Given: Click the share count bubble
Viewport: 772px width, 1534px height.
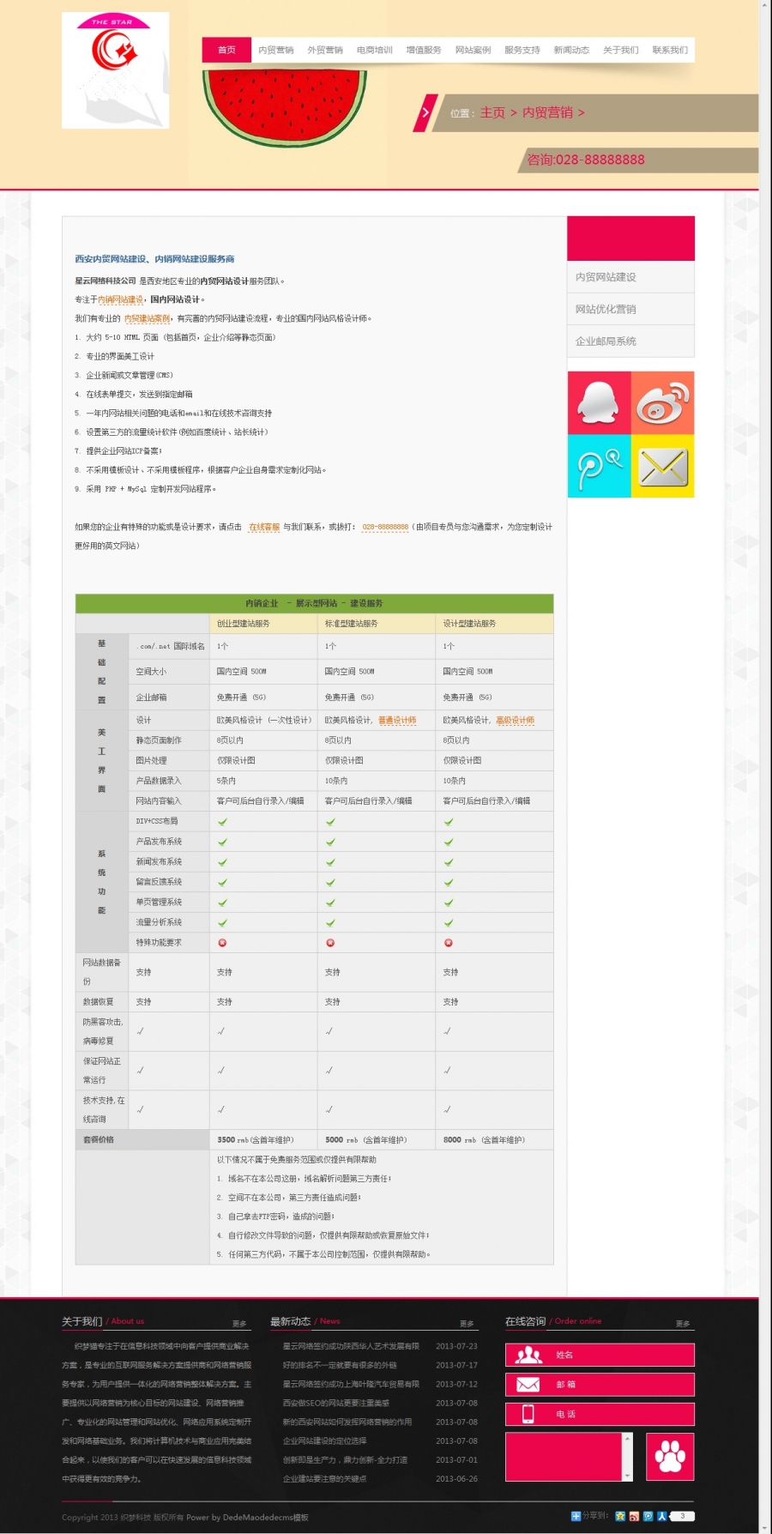Looking at the screenshot, I should [x=682, y=1516].
